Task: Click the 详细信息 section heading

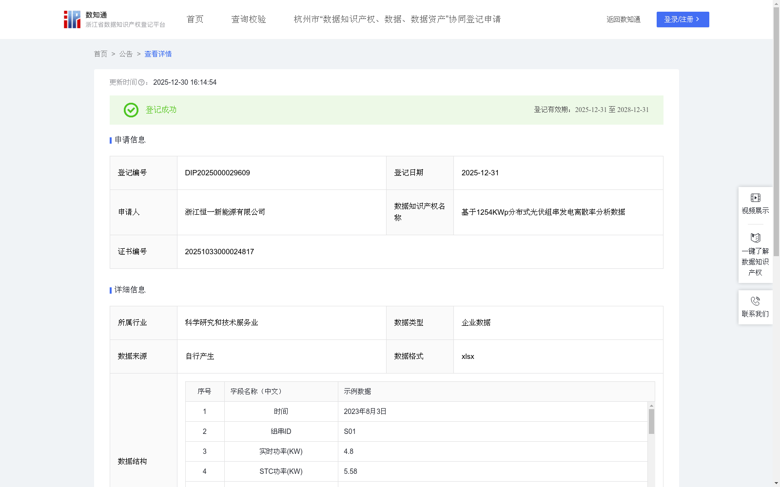Action: [x=130, y=290]
